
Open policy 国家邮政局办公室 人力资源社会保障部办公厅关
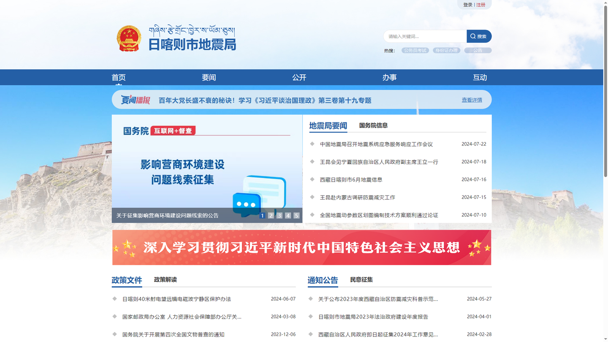pos(182,317)
